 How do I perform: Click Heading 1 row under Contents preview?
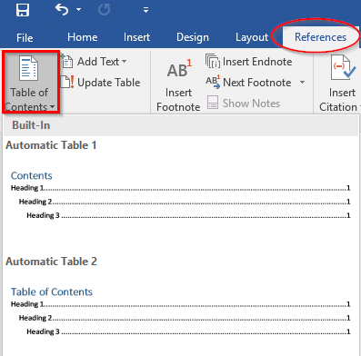(x=181, y=188)
